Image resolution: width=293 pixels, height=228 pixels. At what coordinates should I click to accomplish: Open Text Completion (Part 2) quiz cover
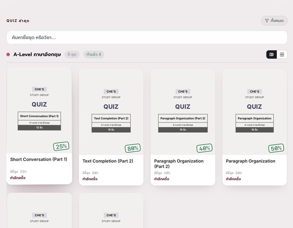click(x=111, y=112)
